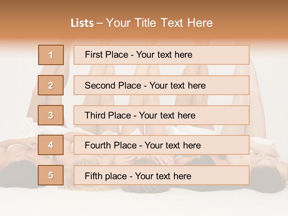Click the slide title text

142,23
